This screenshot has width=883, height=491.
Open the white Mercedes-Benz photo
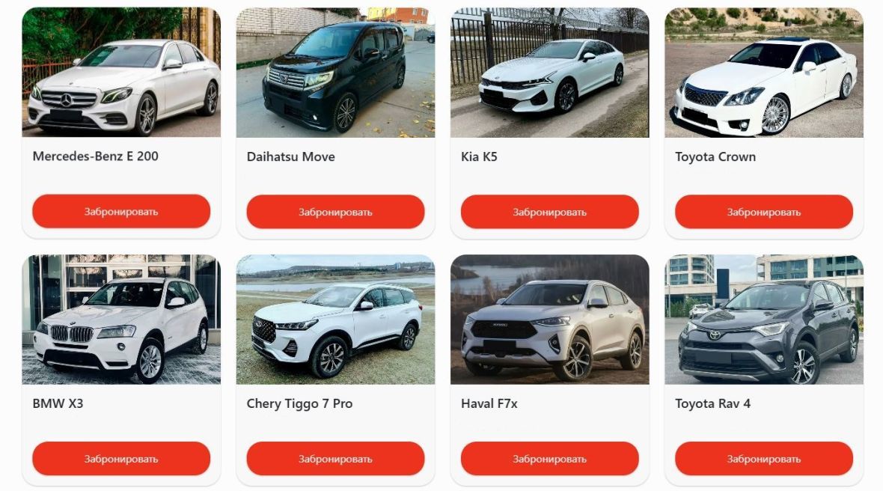[121, 72]
